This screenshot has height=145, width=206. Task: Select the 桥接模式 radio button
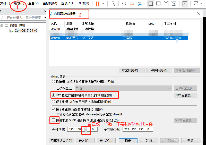coord(53,82)
